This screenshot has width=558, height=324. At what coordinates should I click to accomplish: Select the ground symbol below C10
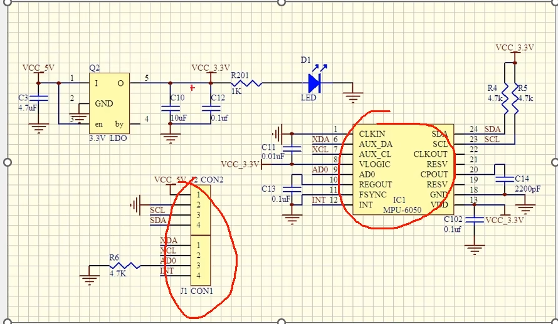[170, 138]
